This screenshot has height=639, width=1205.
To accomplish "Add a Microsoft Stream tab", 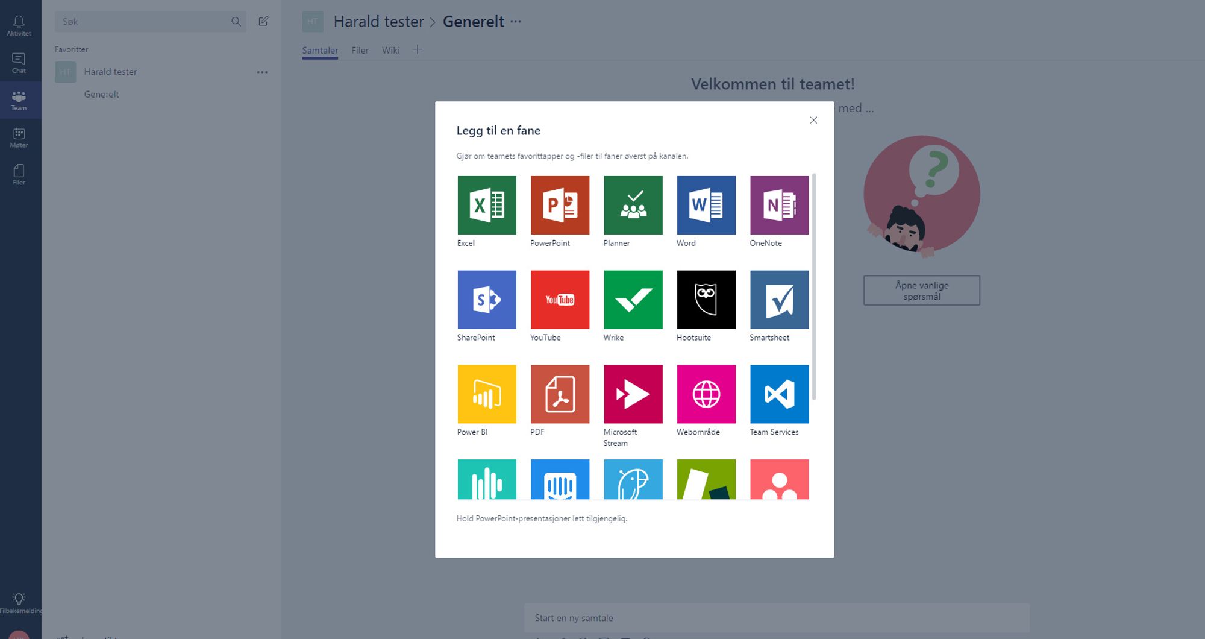I will pyautogui.click(x=633, y=394).
